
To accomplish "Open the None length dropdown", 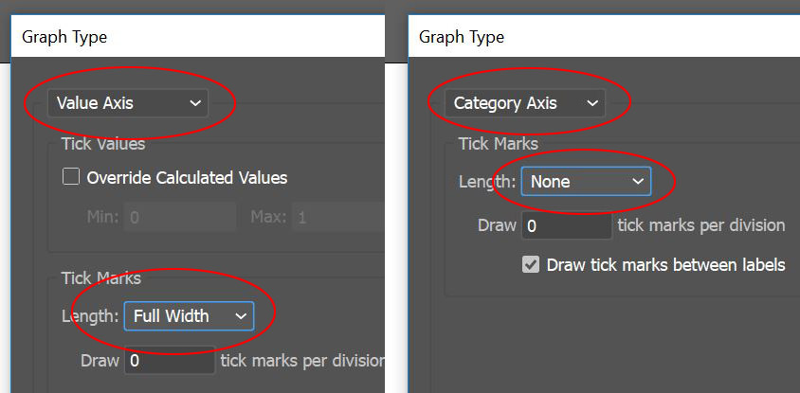I will click(586, 181).
